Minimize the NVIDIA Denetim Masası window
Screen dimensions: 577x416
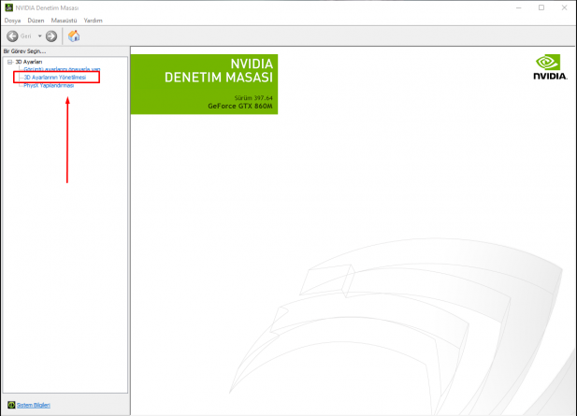click(x=518, y=7)
